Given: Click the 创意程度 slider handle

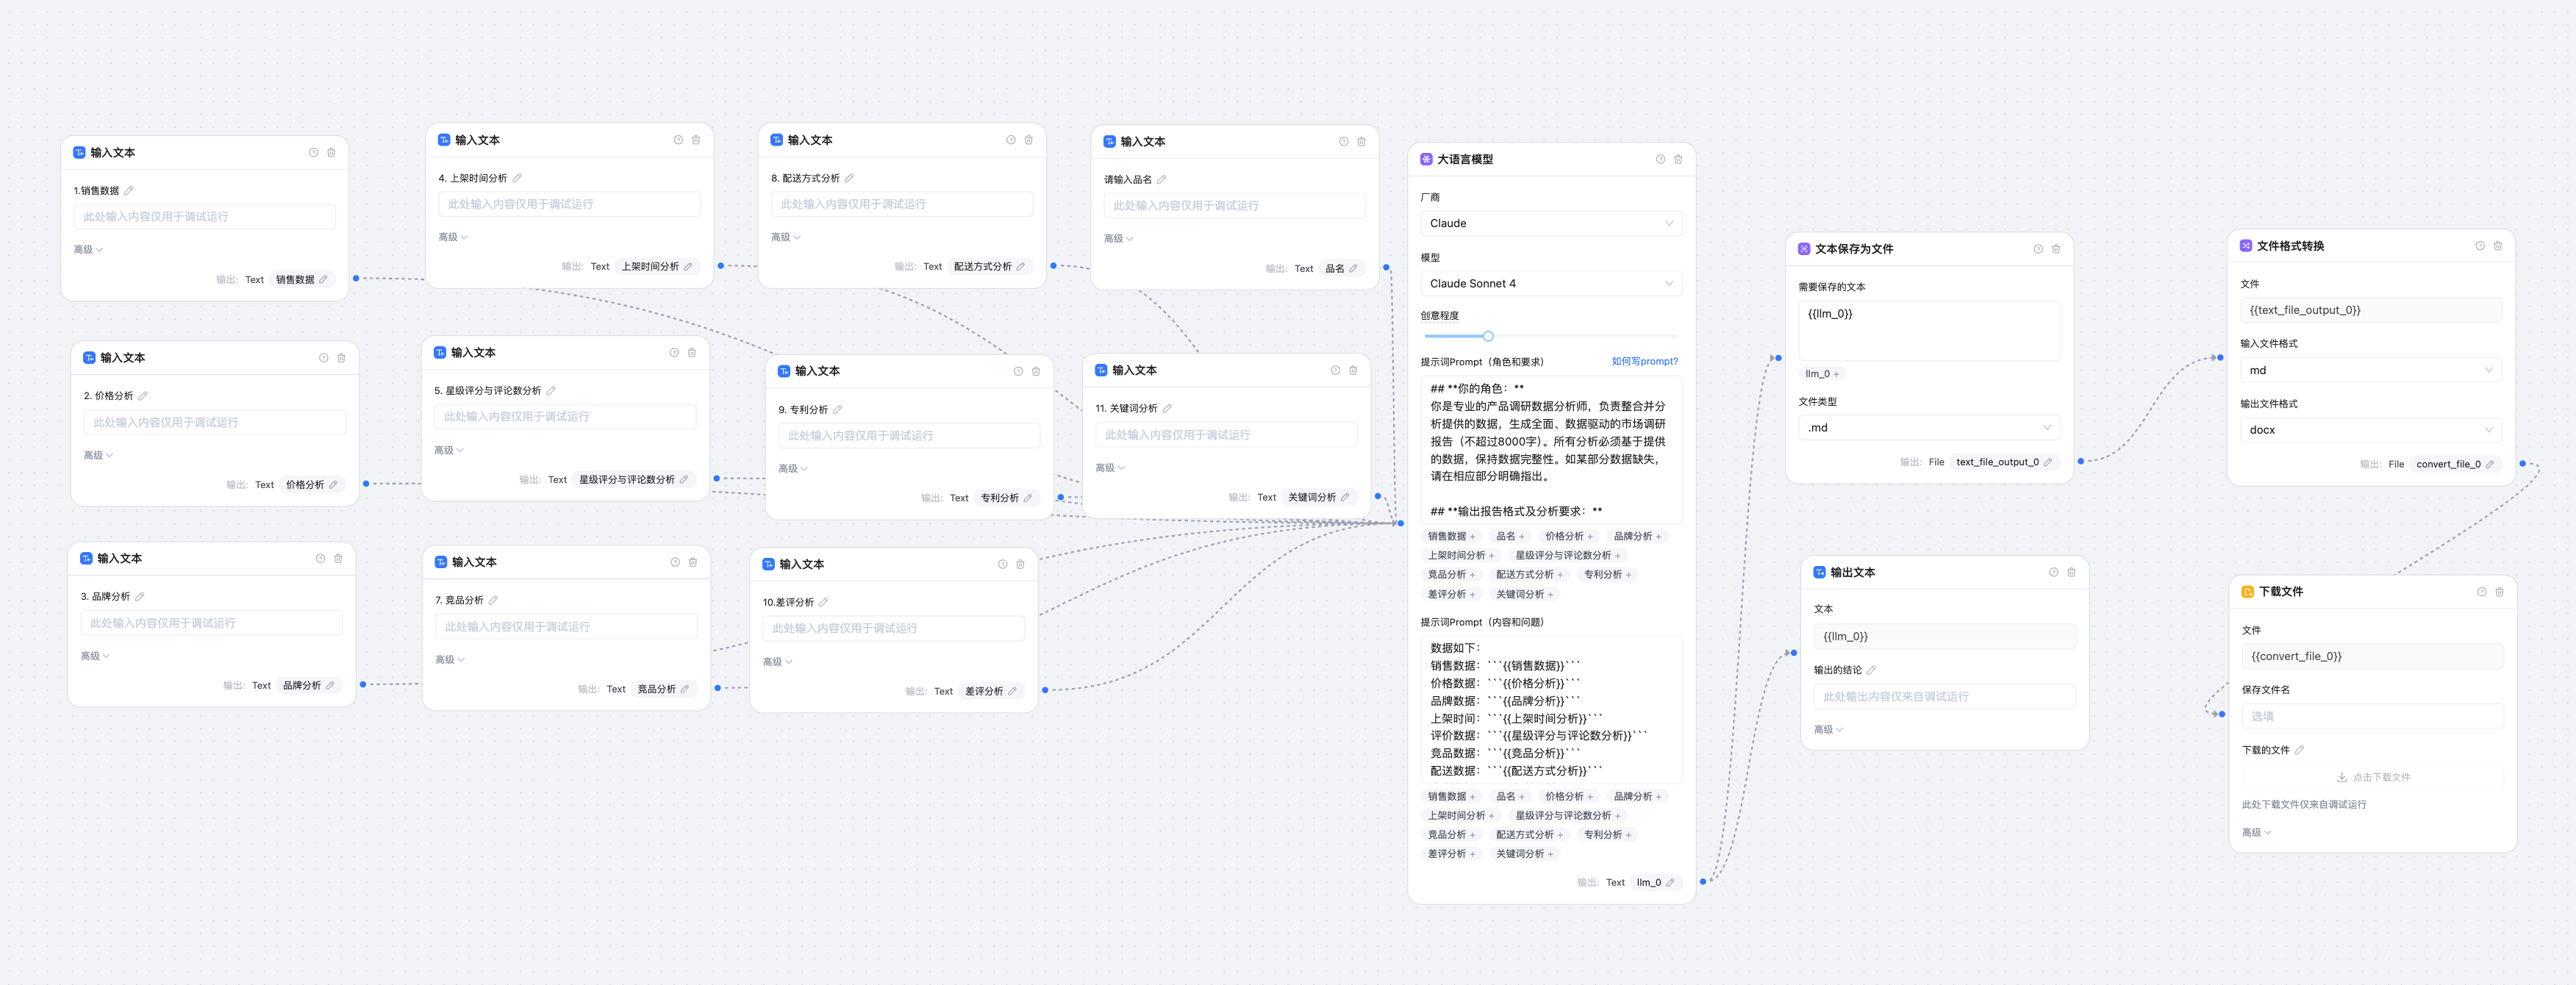Looking at the screenshot, I should tap(1488, 337).
